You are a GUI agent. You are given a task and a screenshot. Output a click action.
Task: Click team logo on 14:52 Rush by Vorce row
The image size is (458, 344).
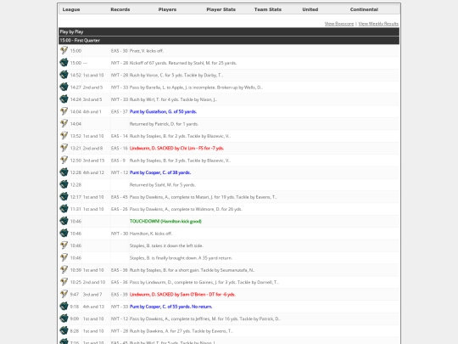point(64,75)
